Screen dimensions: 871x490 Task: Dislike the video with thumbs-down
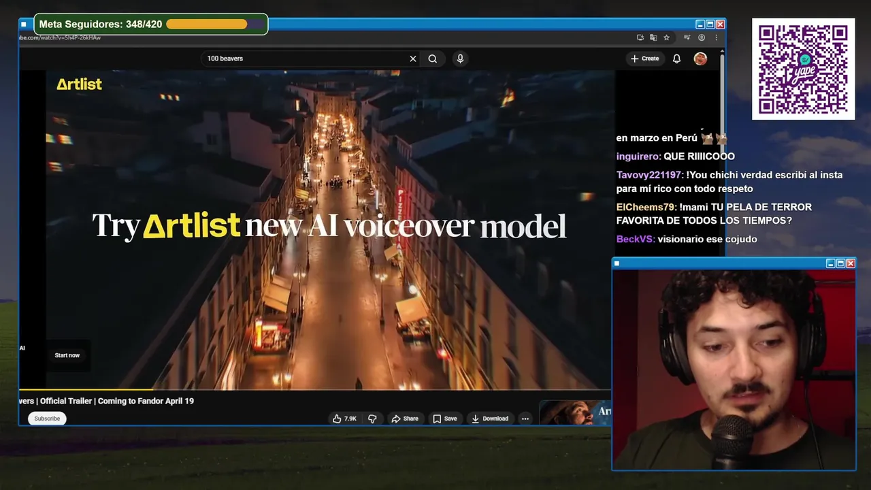pos(372,419)
